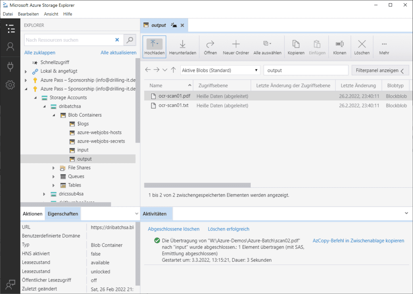The height and width of the screenshot is (294, 413).
Task: Click the Löschen toolbar button
Action: click(362, 47)
